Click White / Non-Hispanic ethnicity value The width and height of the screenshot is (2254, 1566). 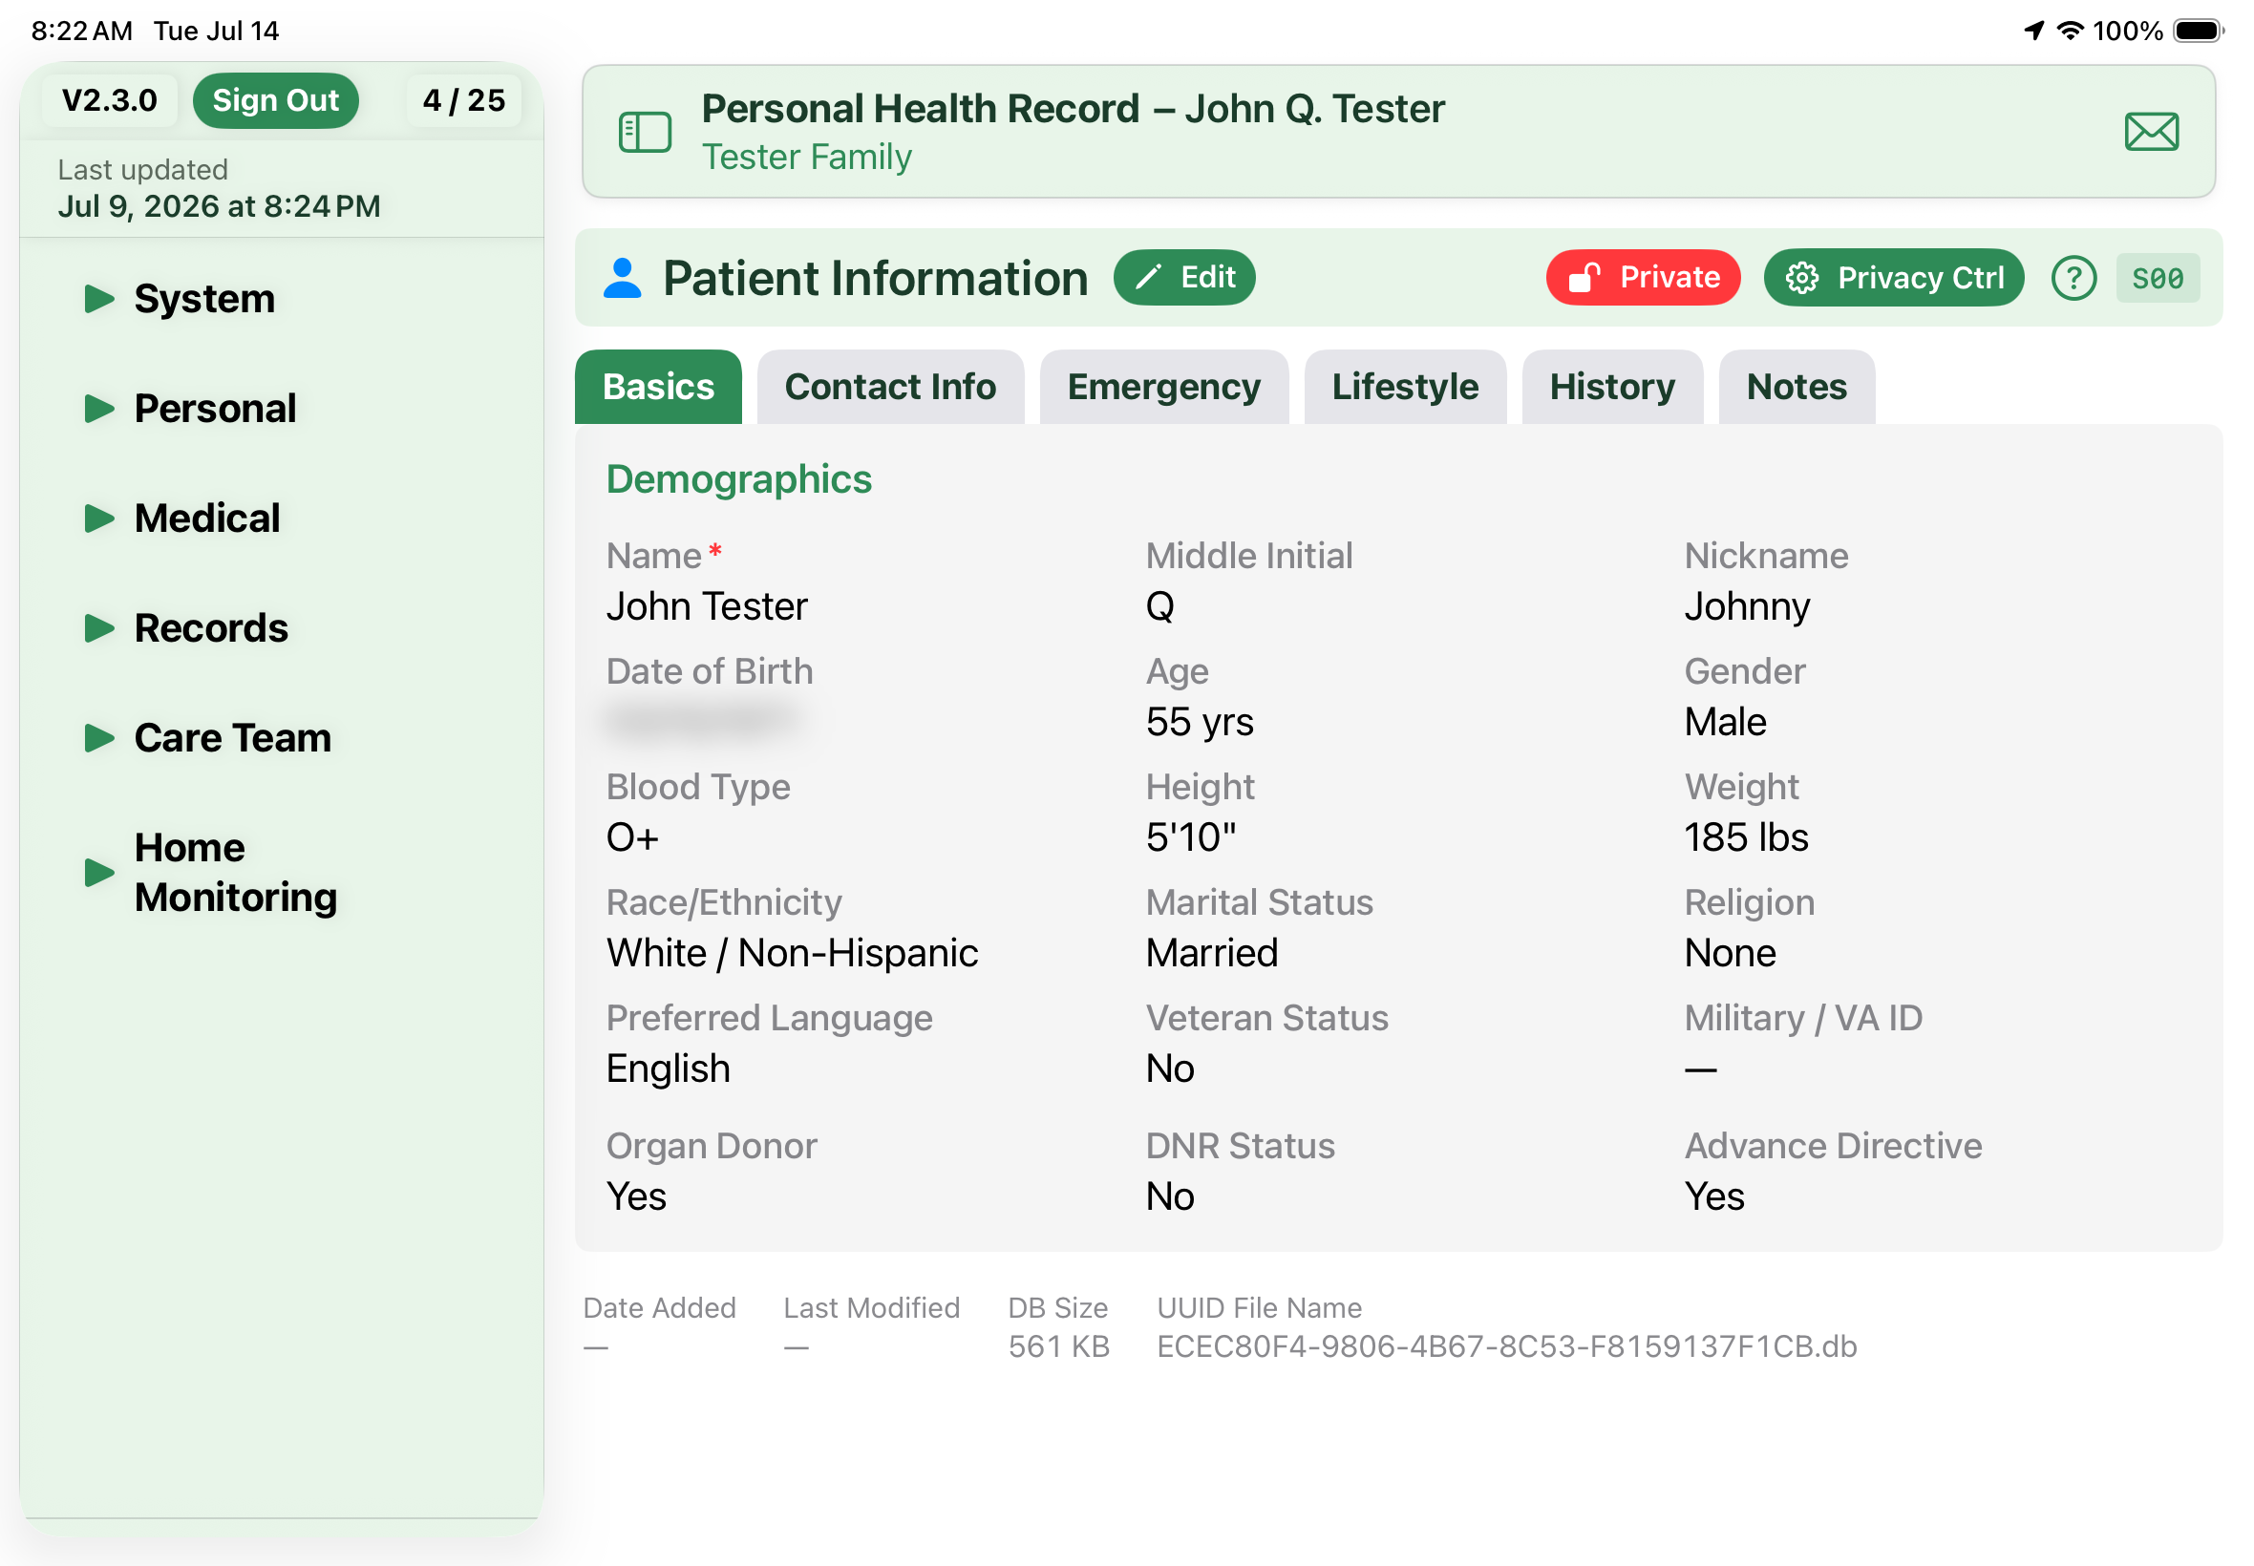[x=792, y=953]
